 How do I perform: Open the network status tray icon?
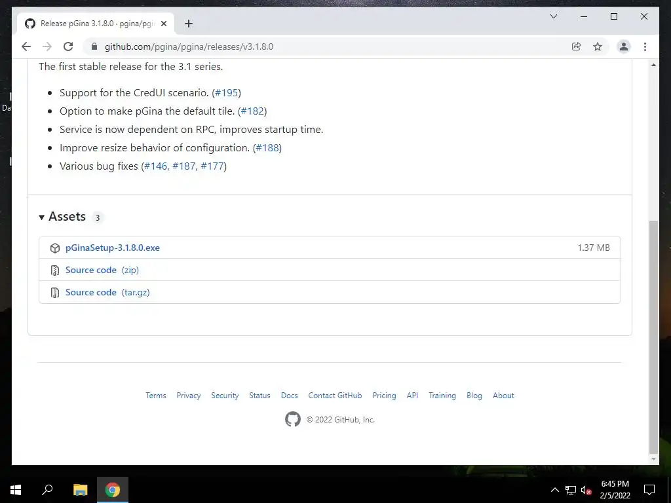coord(571,490)
